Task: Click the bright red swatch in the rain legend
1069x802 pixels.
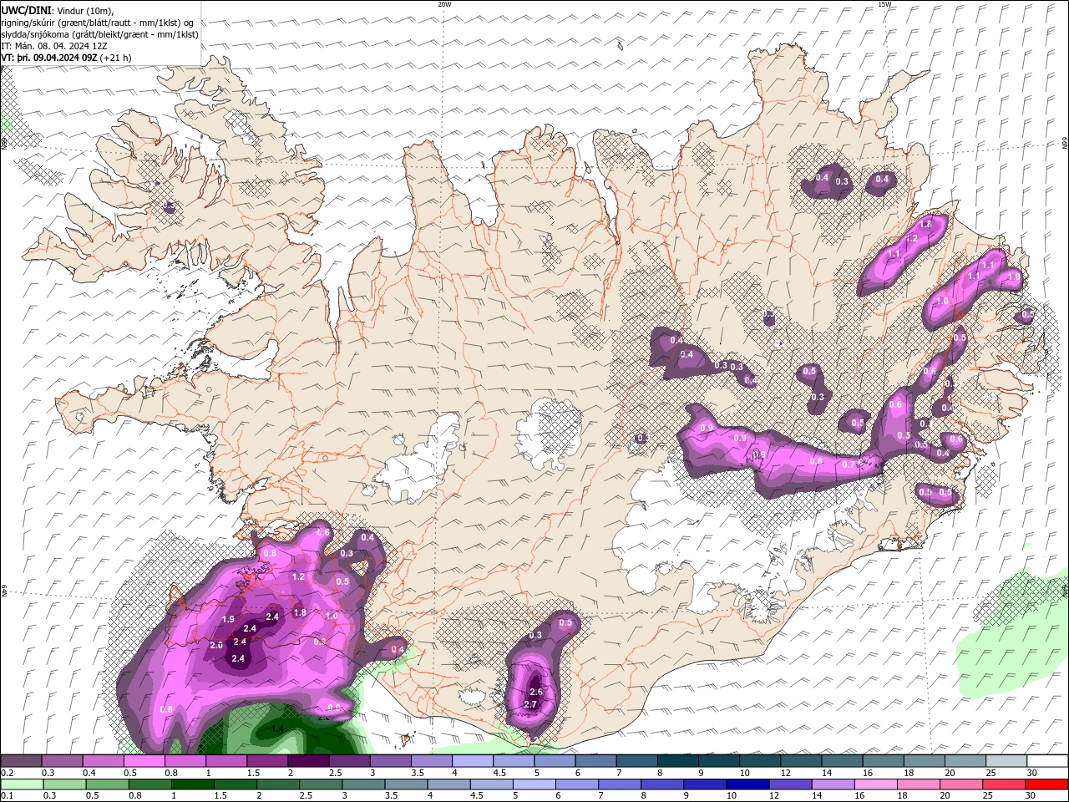Action: tap(1047, 784)
